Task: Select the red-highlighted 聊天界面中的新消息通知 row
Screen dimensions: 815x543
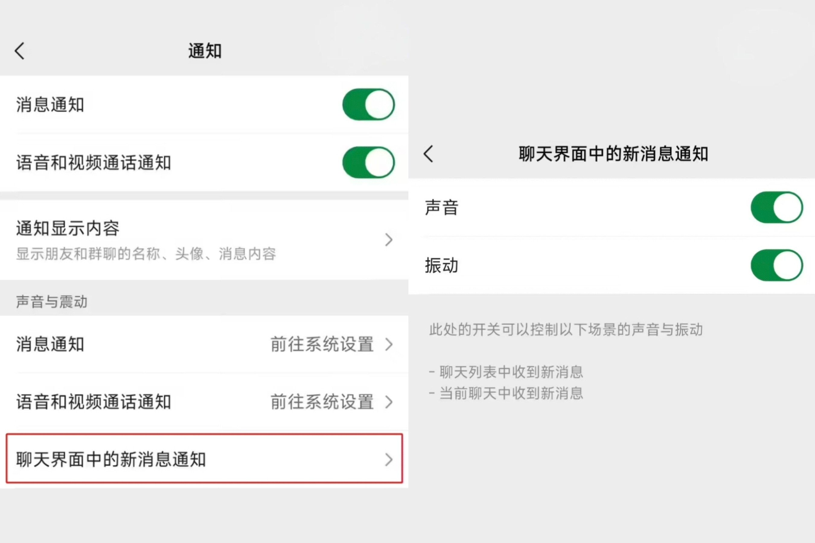Action: (x=111, y=459)
